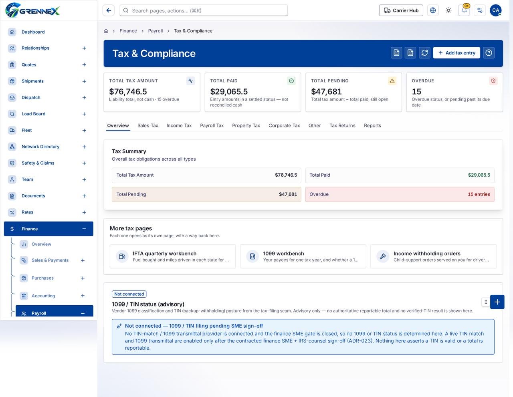This screenshot has height=397, width=513.
Task: Click the search pages input field
Action: (x=204, y=10)
